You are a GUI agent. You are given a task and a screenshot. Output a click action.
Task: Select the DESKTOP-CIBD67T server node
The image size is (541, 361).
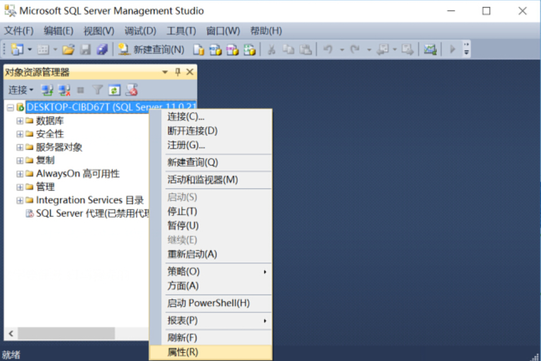click(111, 107)
